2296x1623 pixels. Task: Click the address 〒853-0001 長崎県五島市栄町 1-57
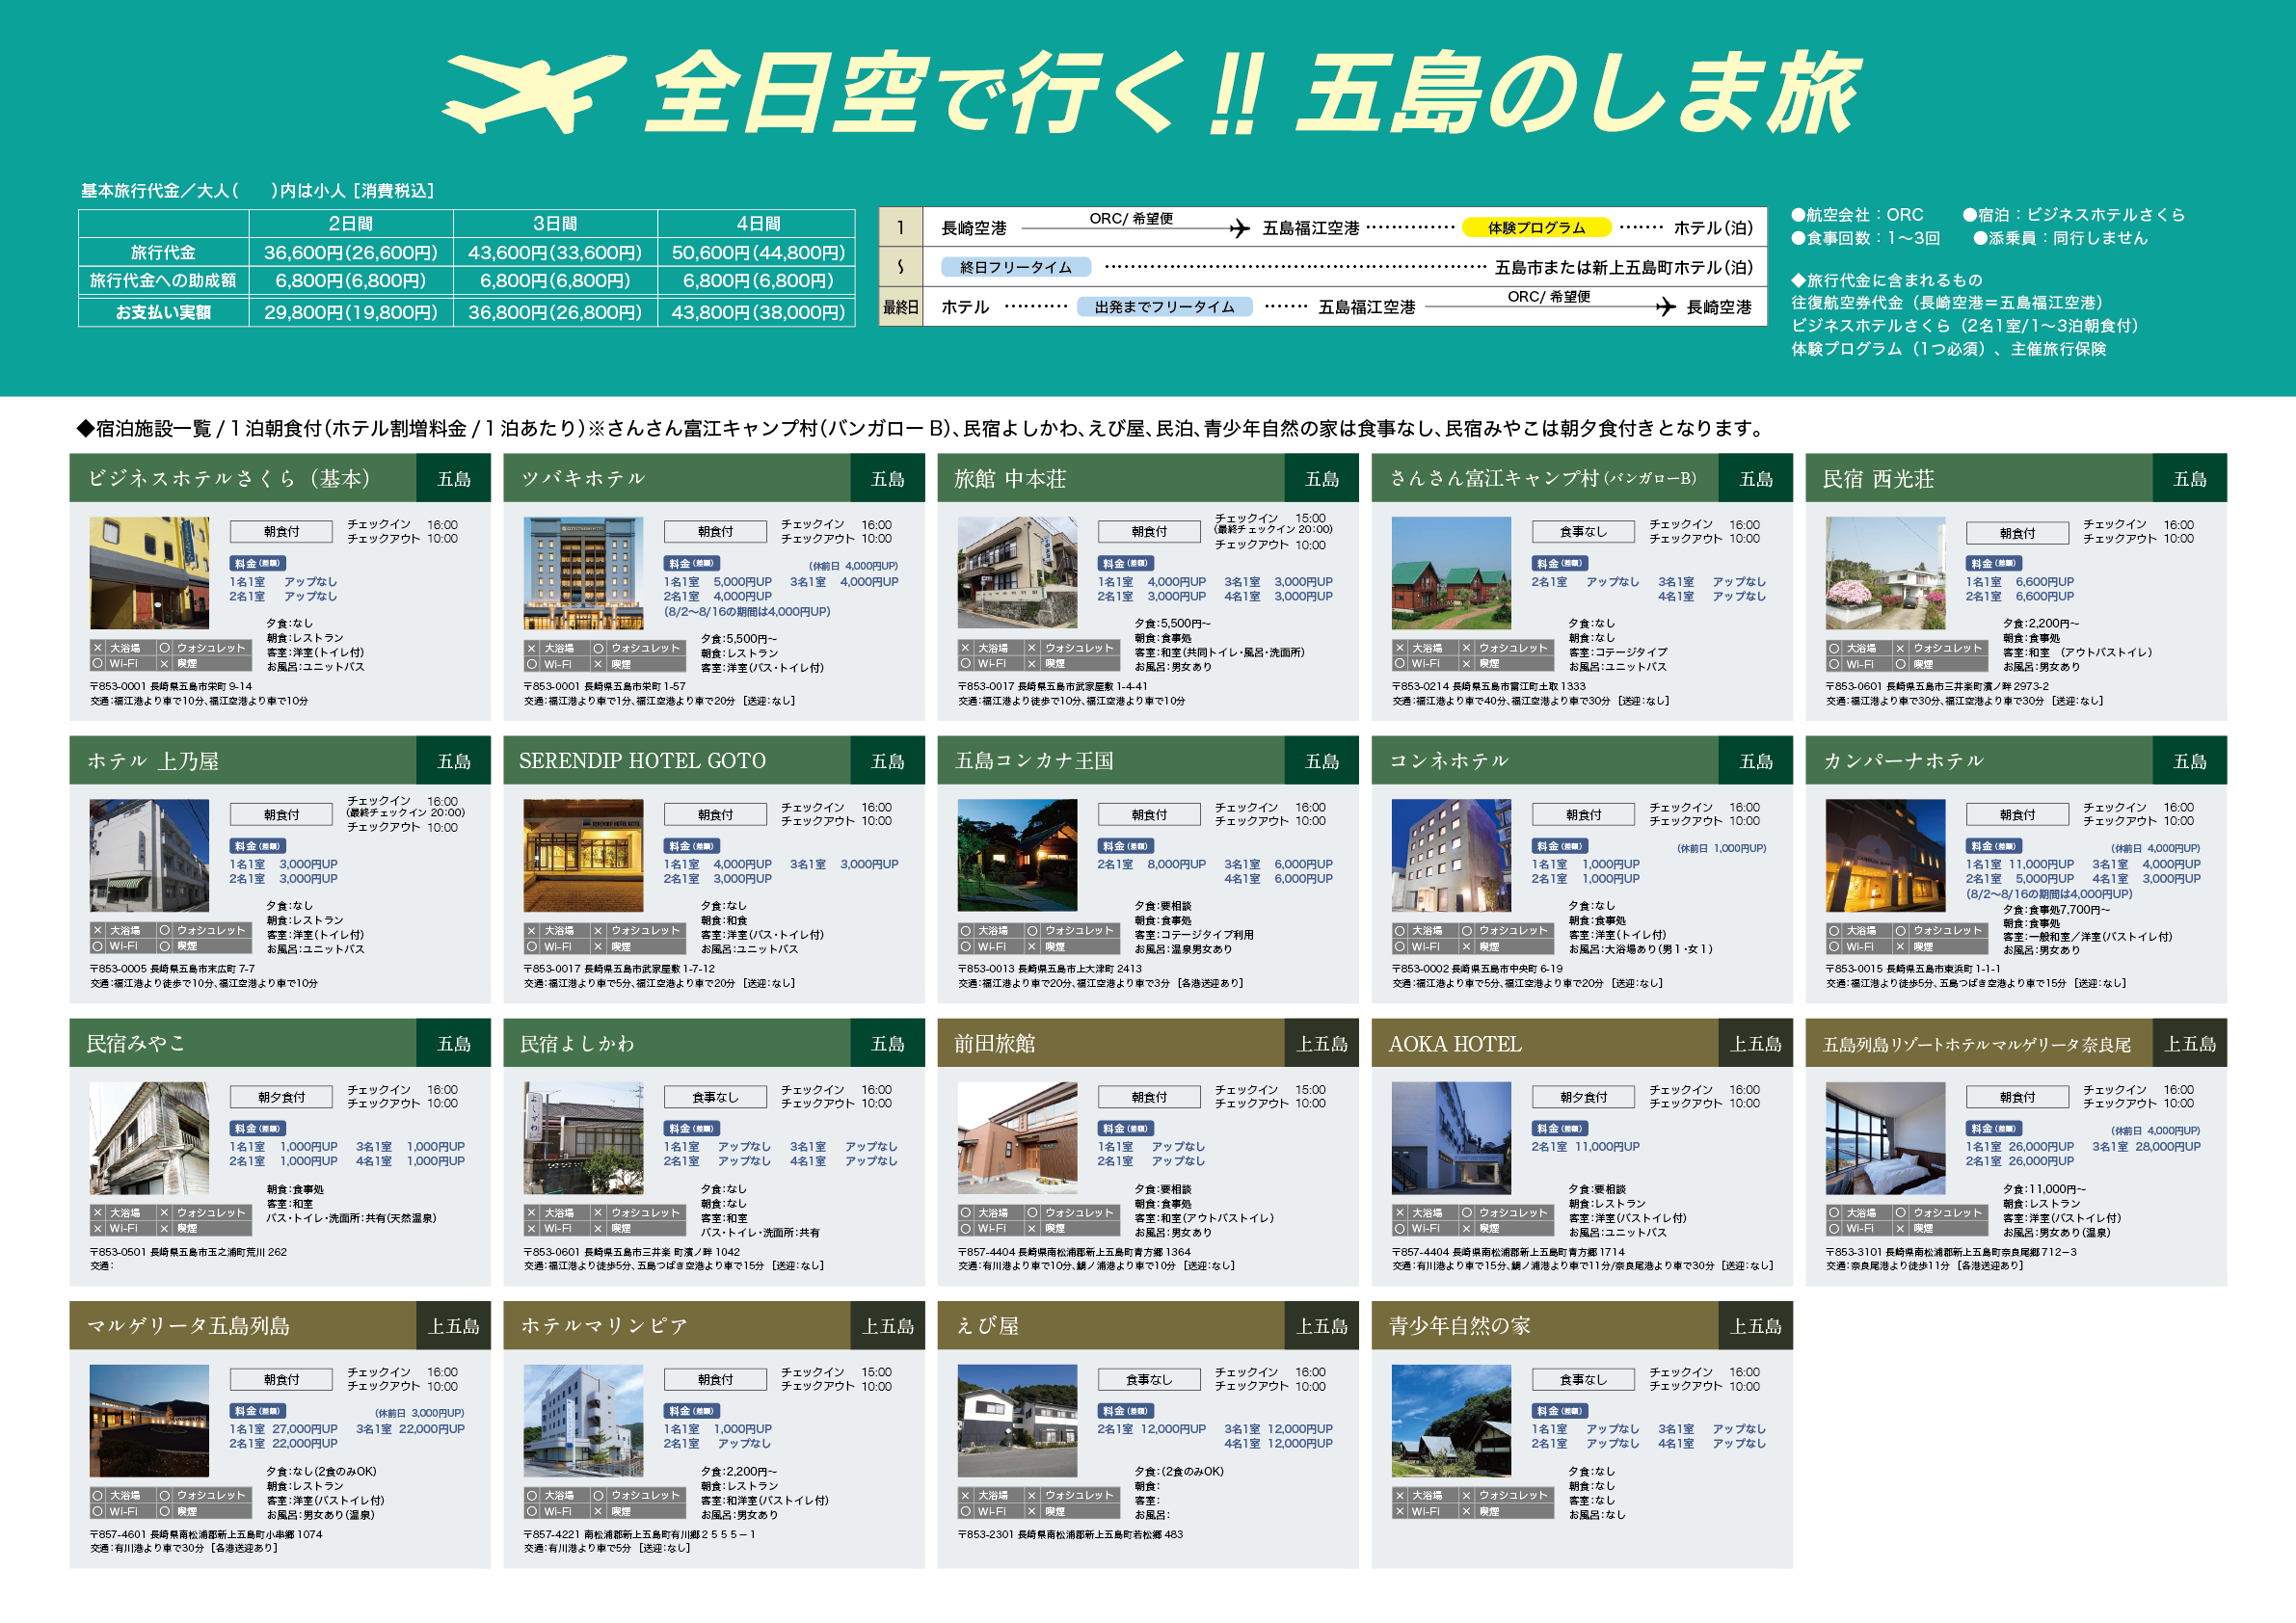point(605,687)
